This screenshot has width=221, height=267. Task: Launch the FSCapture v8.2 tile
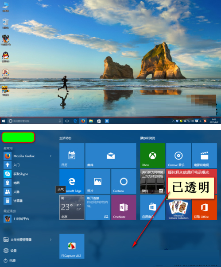coord(72,246)
